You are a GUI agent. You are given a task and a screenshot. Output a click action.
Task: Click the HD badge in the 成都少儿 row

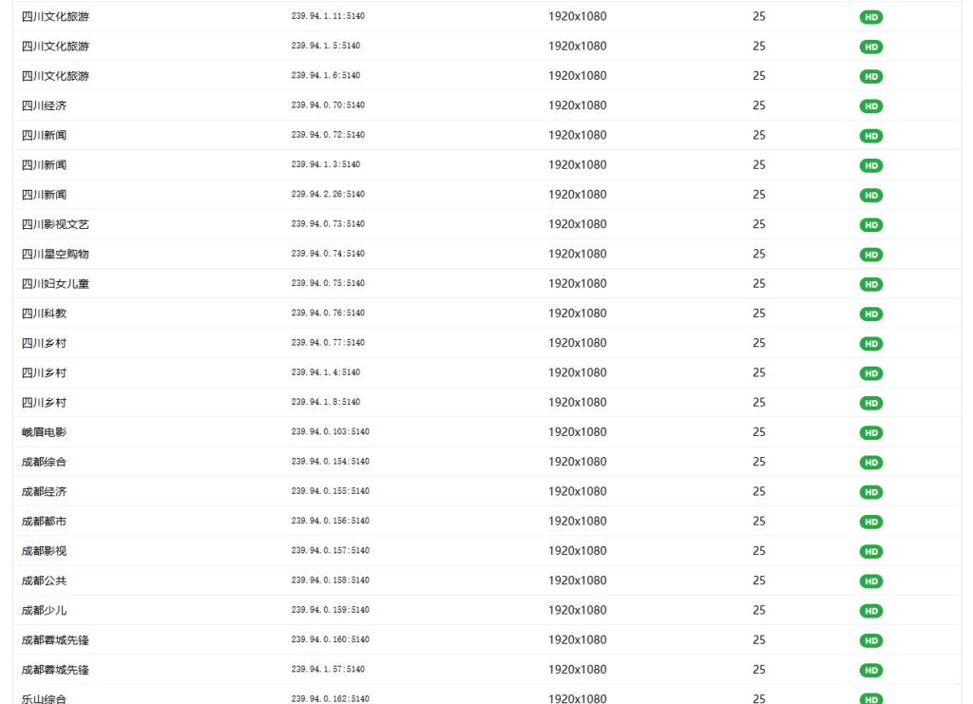coord(870,611)
